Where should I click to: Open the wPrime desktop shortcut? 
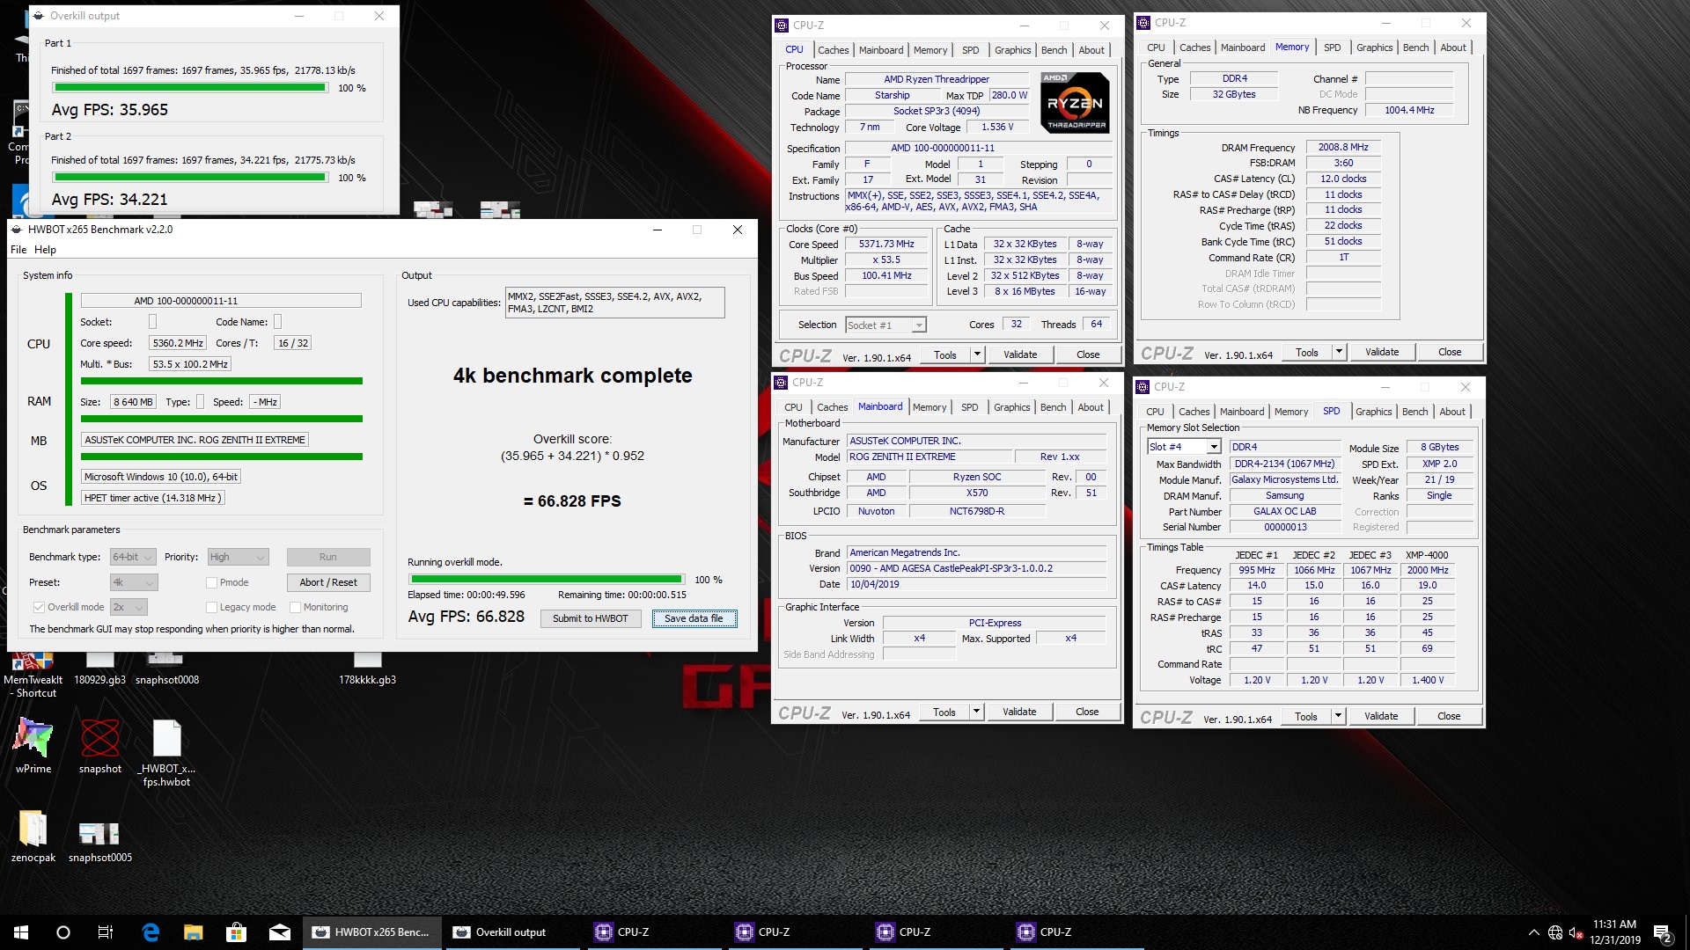[33, 746]
